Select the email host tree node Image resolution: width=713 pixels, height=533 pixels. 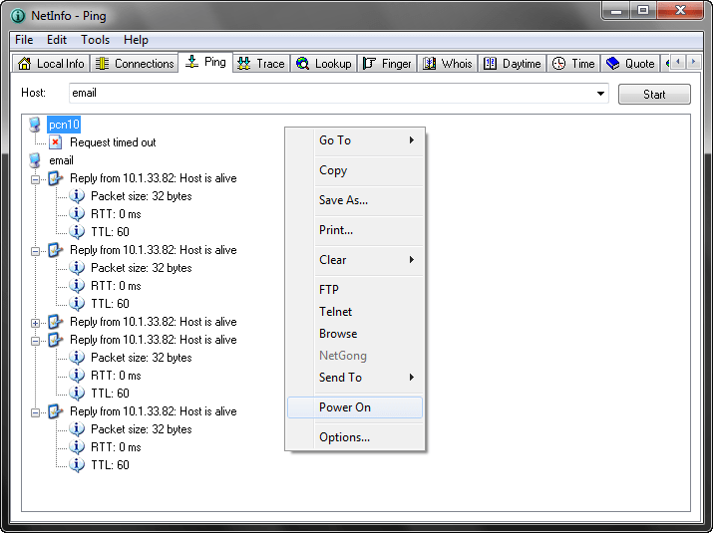pos(61,160)
